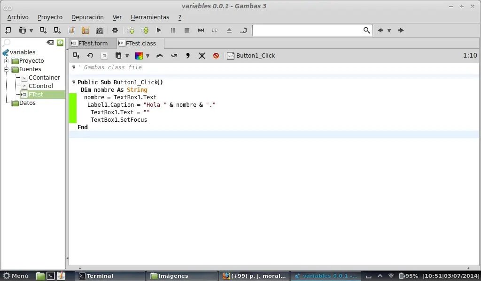Click the eject-shaped debug icon
481x281 pixels.
[229, 30]
